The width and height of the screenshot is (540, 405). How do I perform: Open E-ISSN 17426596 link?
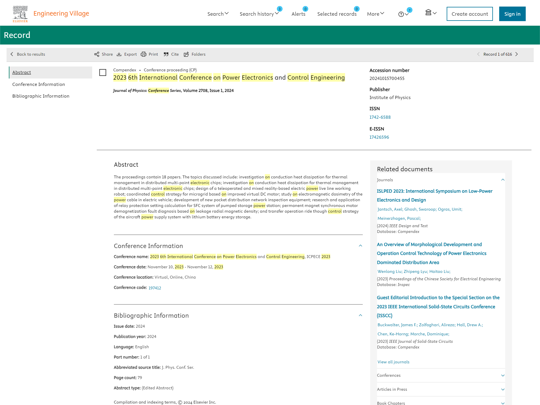point(379,137)
